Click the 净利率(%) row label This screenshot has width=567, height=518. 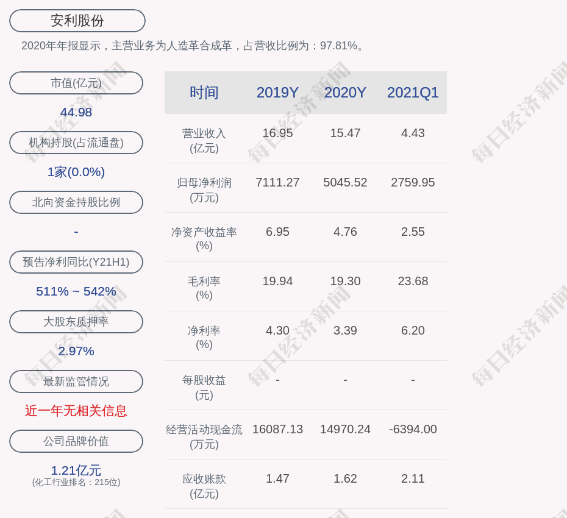point(204,338)
